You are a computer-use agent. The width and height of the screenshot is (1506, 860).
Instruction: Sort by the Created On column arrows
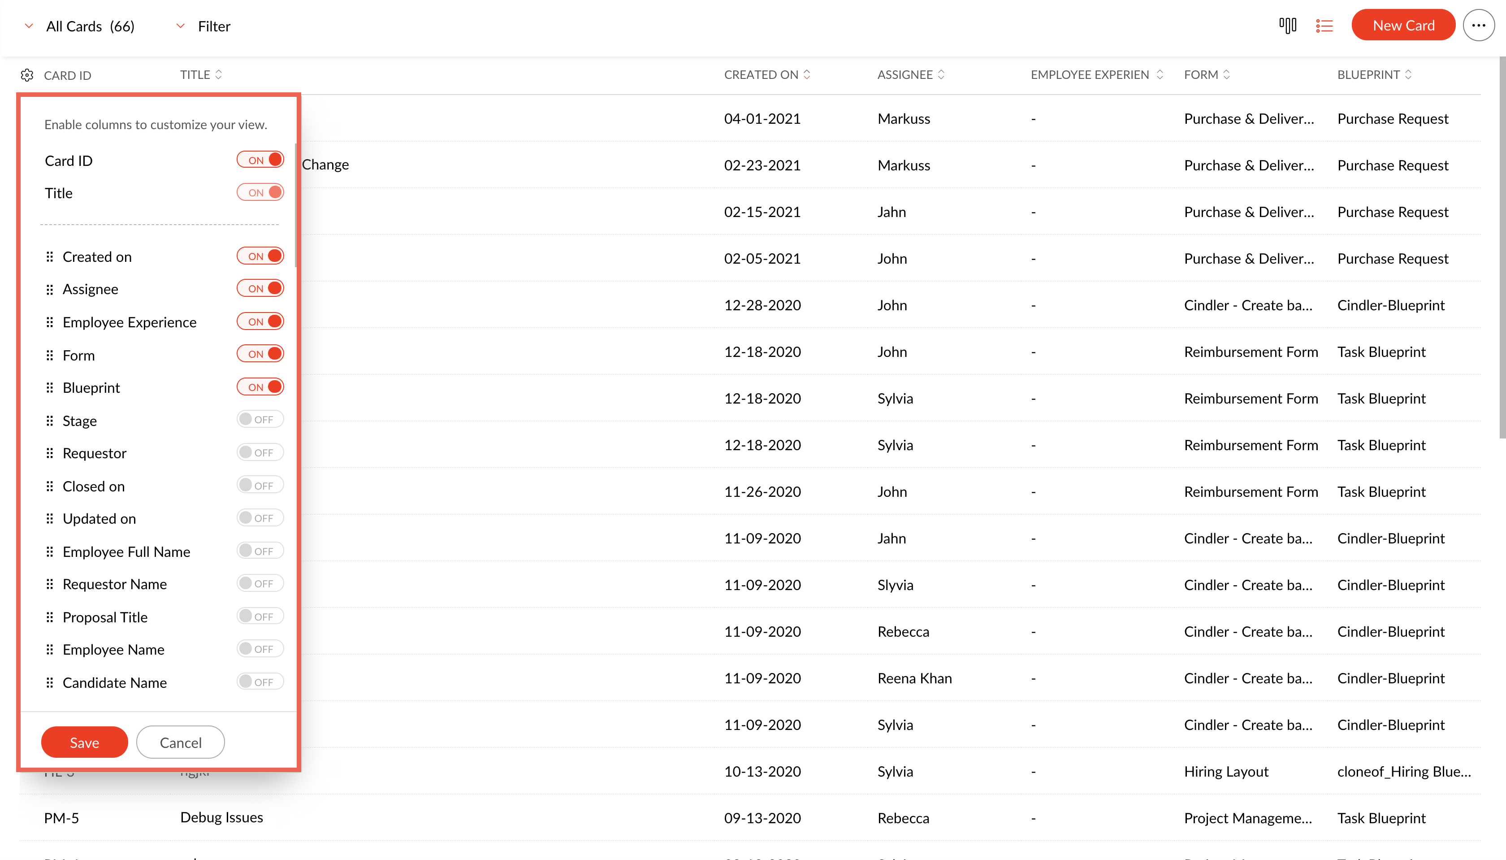tap(807, 74)
